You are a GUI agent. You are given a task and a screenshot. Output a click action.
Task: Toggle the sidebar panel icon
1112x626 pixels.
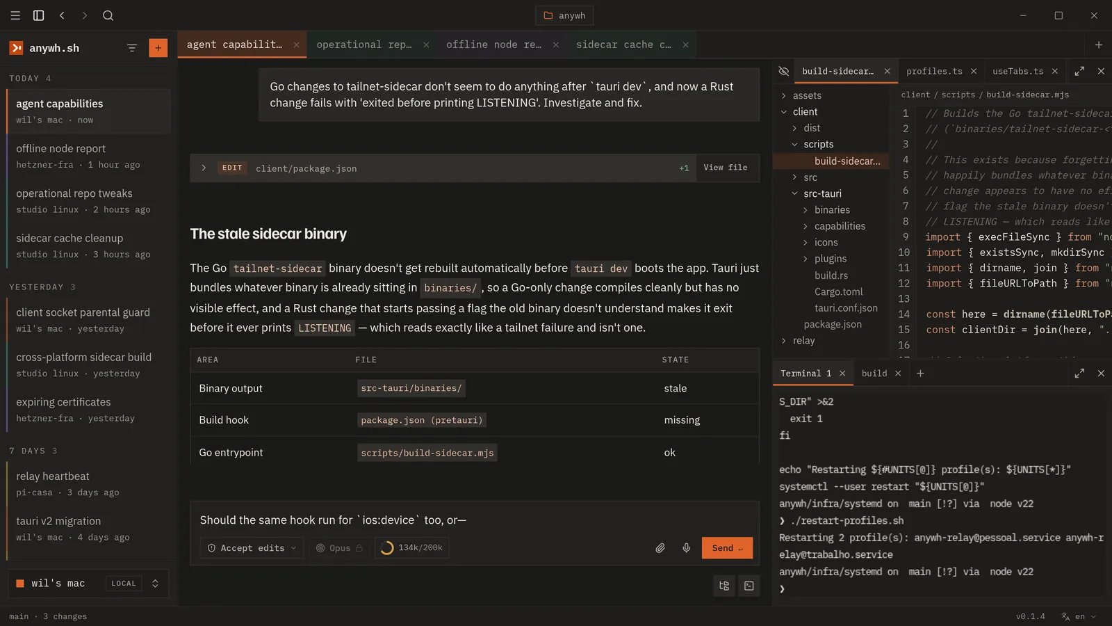(x=39, y=15)
